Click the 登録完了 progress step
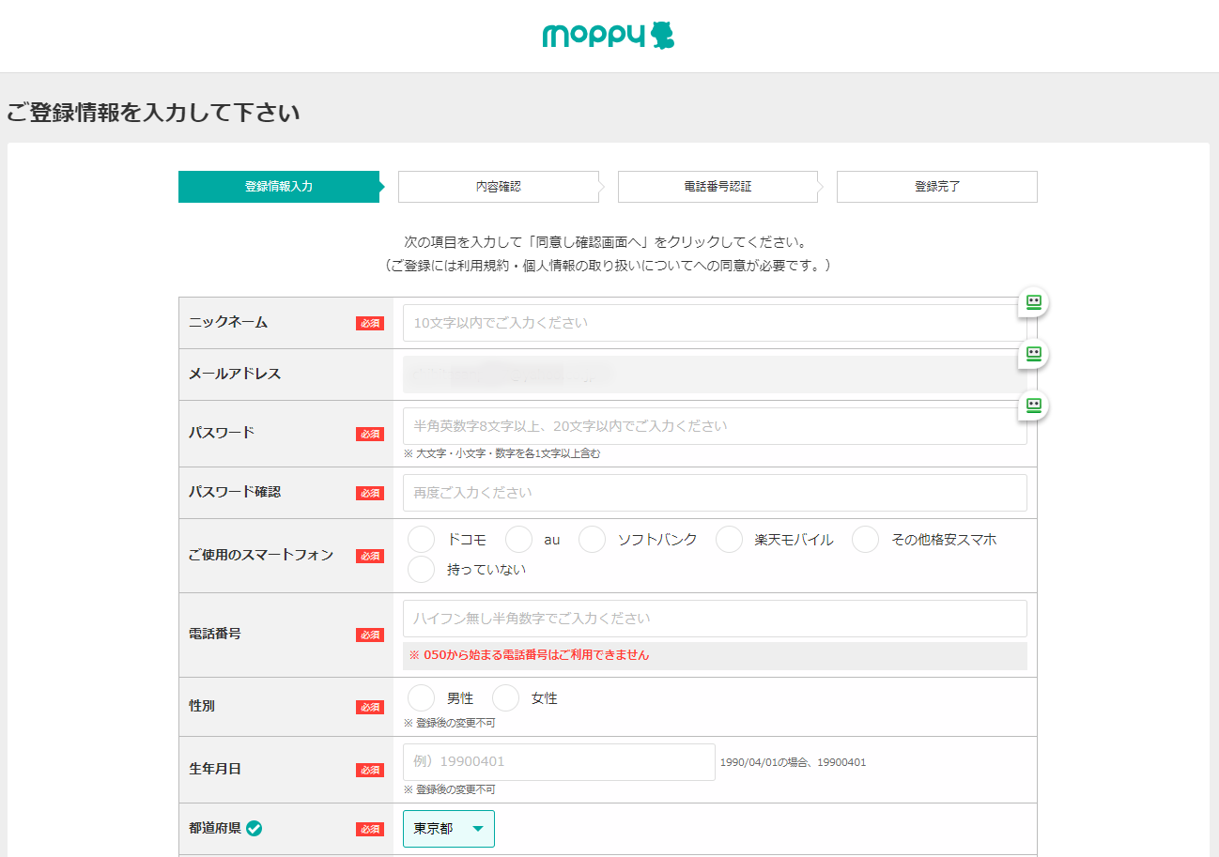 pyautogui.click(x=936, y=186)
